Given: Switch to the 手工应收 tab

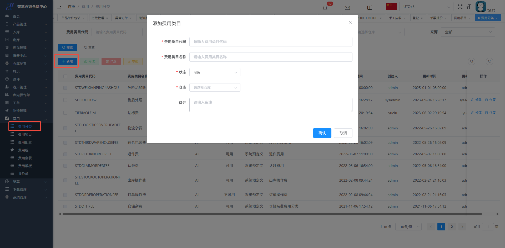Looking at the screenshot, I should 395,18.
